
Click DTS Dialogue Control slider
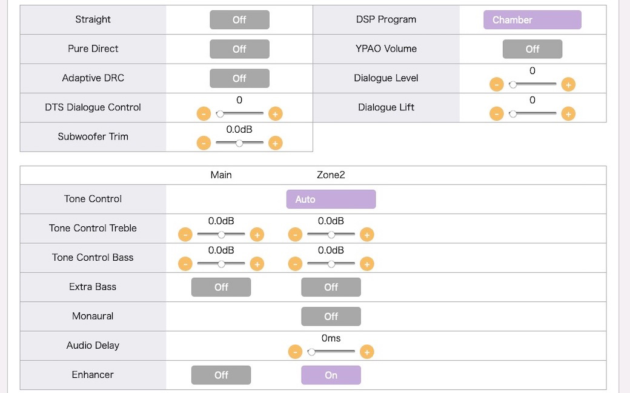pos(239,114)
